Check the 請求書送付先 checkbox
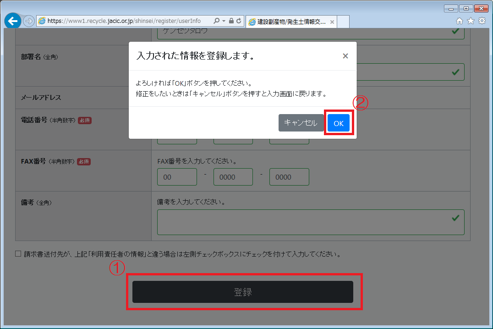493x329 pixels. click(x=18, y=254)
